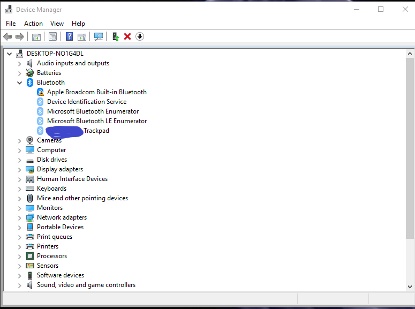Click the Back arrow toolbar icon
The image size is (415, 309).
[7, 36]
